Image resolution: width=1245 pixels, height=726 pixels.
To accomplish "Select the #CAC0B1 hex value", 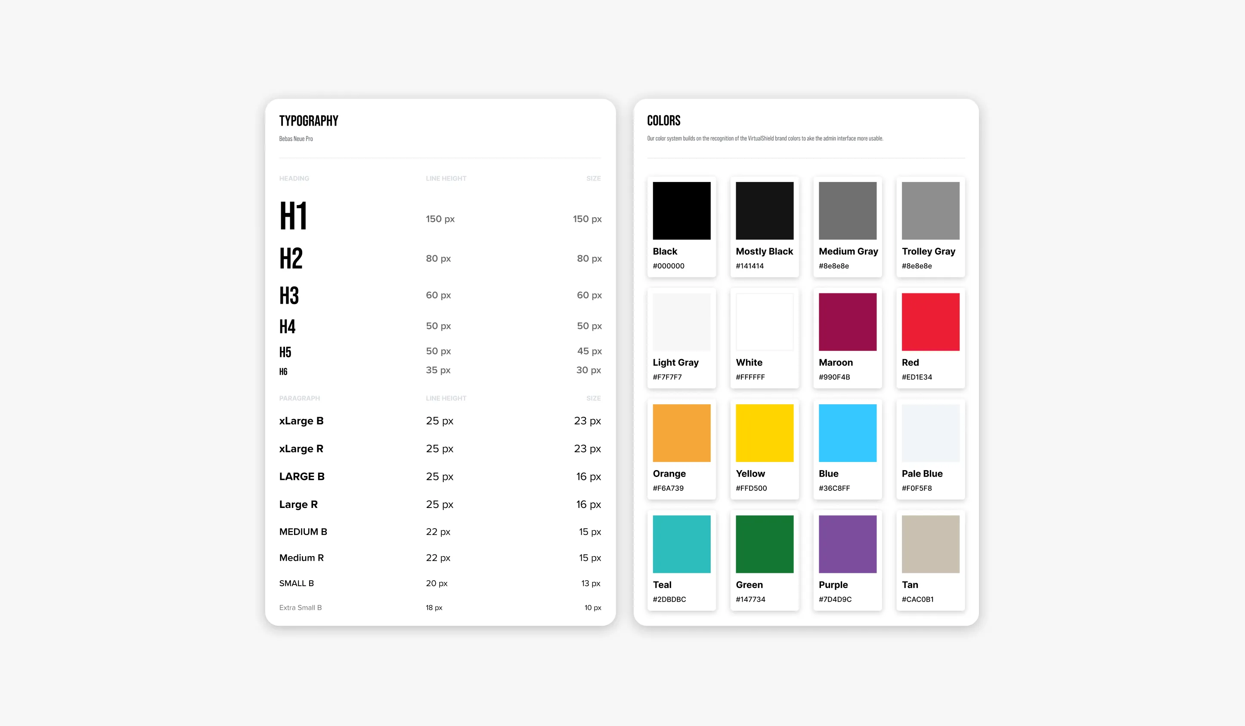I will click(x=917, y=599).
